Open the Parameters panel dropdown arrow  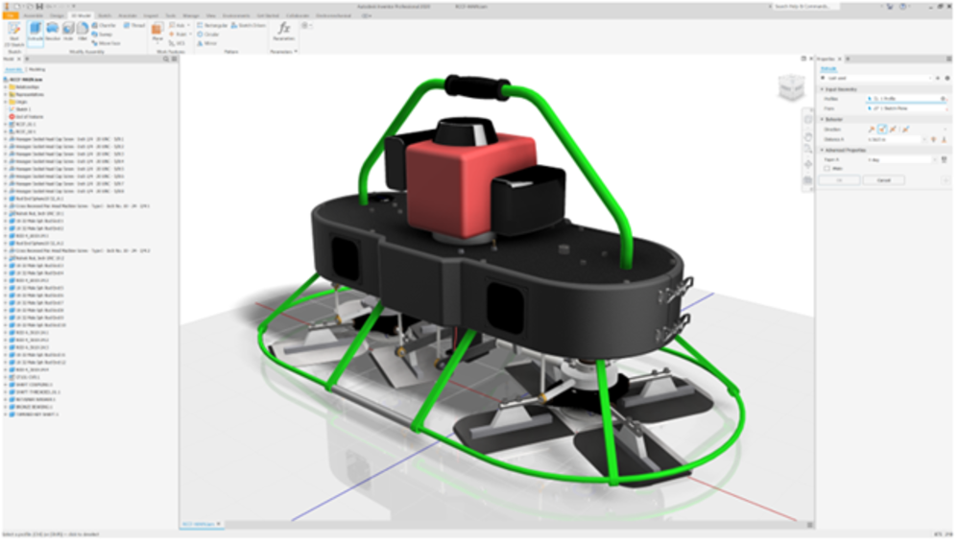[x=296, y=52]
